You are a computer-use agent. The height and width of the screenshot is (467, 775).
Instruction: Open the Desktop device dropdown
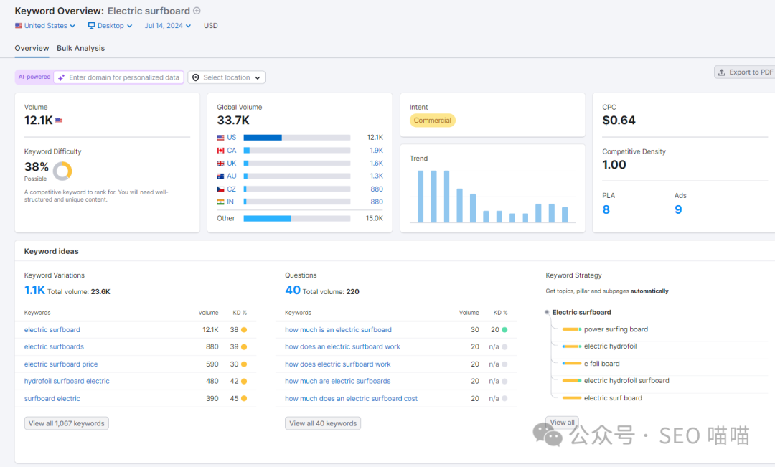tap(110, 26)
